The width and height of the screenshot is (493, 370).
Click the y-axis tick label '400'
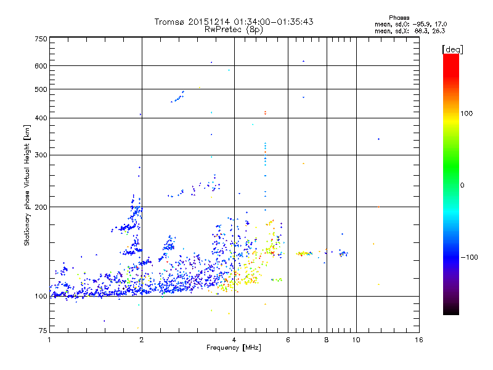(x=41, y=118)
